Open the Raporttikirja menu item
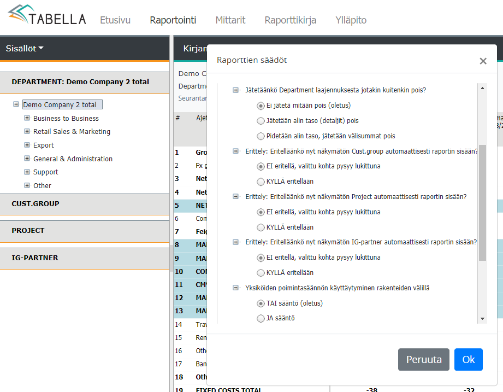Image resolution: width=503 pixels, height=392 pixels. pyautogui.click(x=290, y=20)
